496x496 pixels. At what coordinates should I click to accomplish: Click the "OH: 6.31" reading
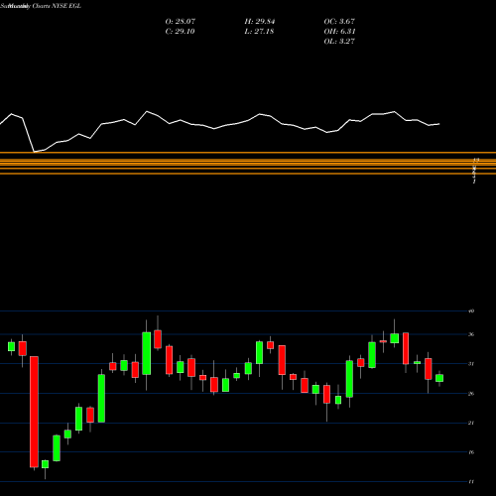339,32
